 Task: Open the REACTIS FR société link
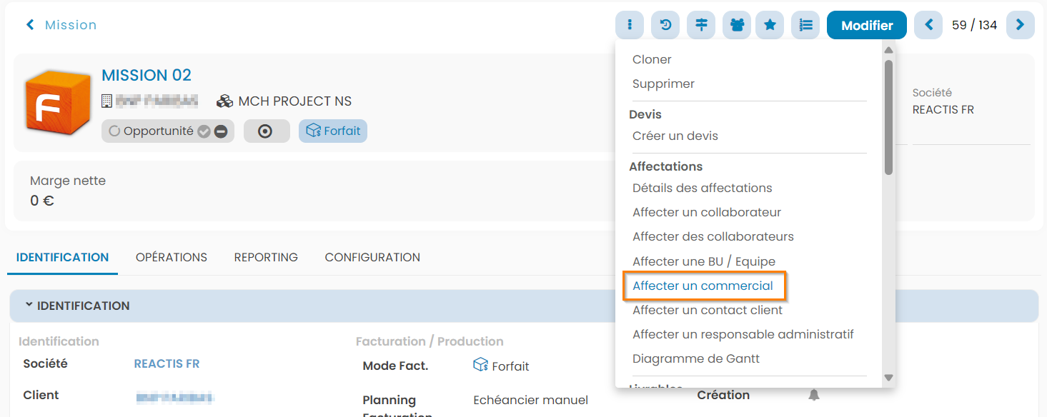(x=167, y=363)
